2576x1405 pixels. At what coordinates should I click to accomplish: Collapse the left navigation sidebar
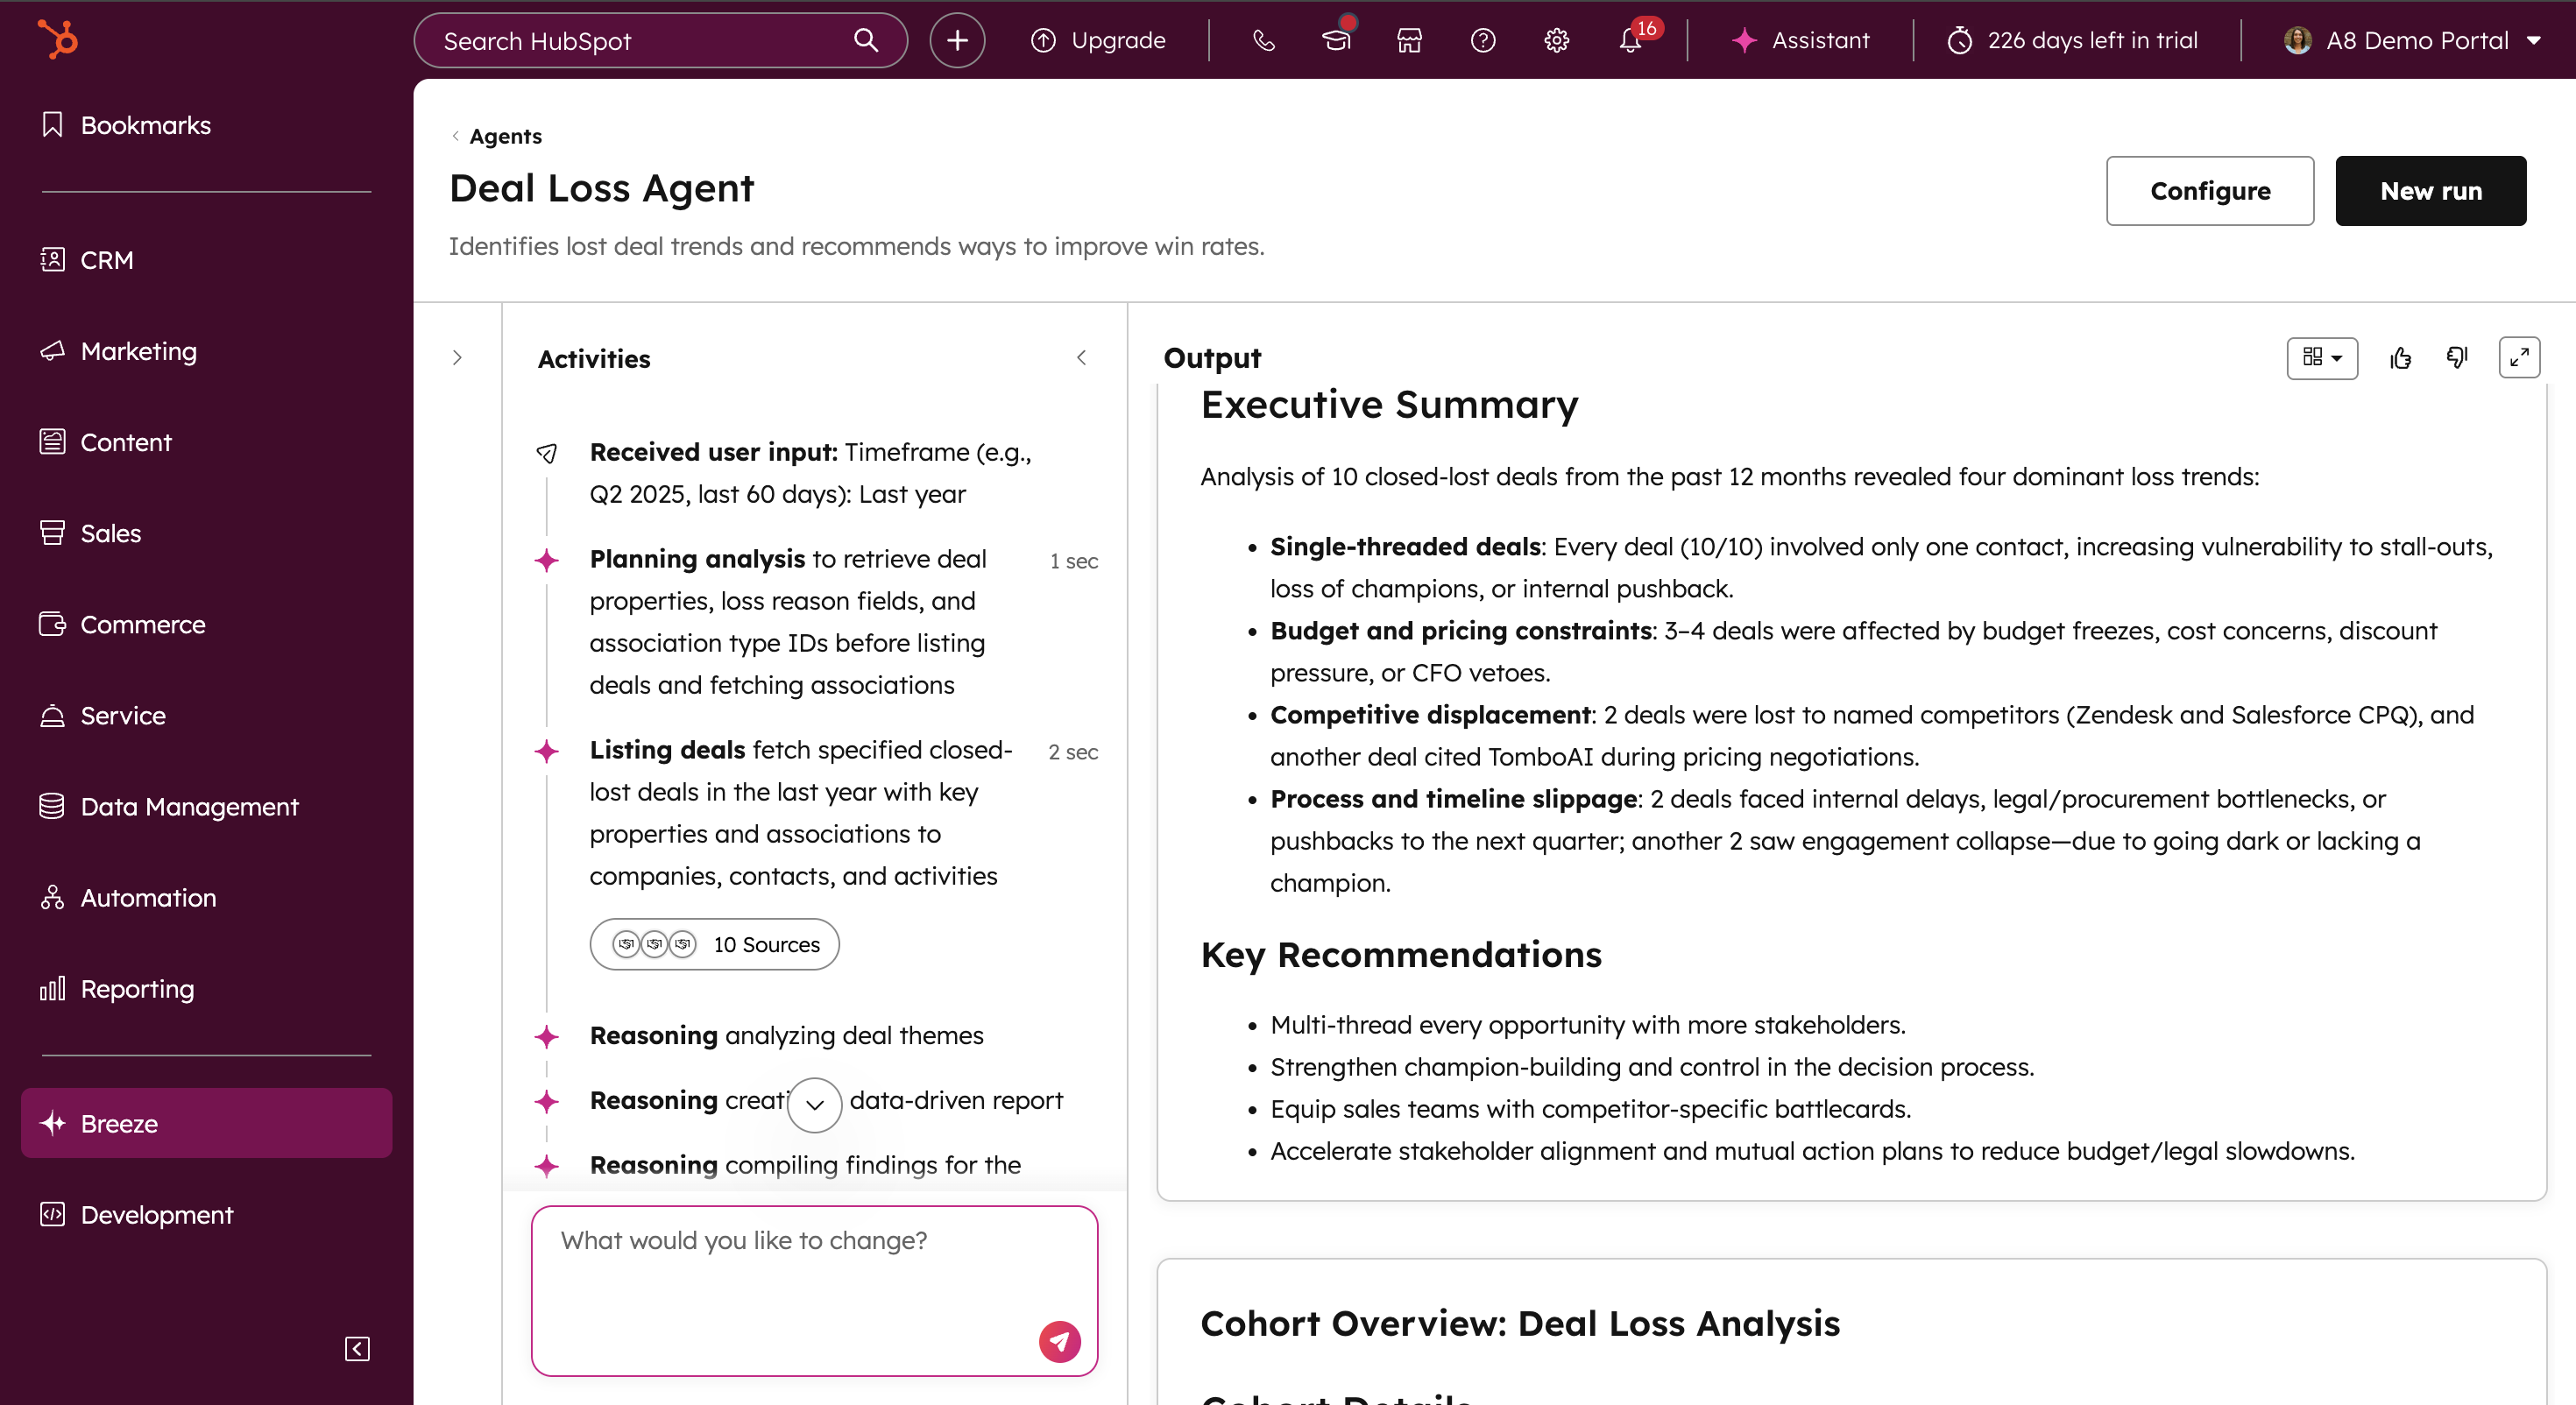tap(357, 1349)
